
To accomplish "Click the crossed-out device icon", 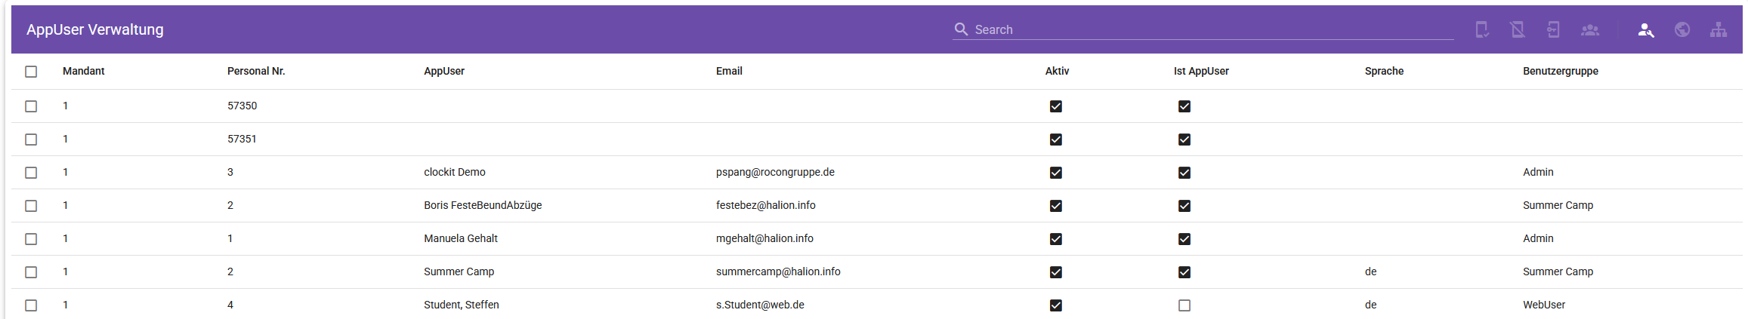I will click(x=1517, y=29).
